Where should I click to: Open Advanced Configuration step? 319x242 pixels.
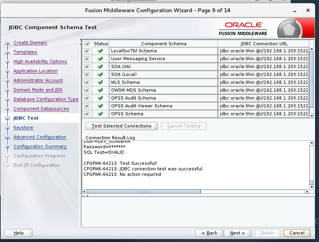pyautogui.click(x=40, y=137)
